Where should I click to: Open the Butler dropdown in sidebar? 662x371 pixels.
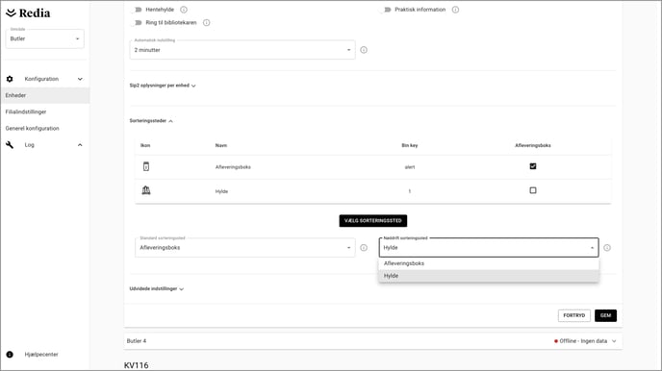coord(45,38)
